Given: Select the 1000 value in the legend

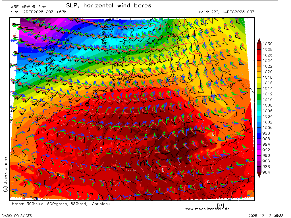Looking at the screenshot, I should click(x=268, y=127).
